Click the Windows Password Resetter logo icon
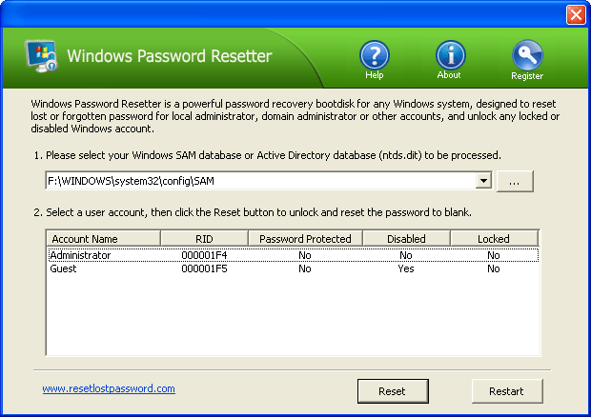591x417 pixels. coord(41,56)
